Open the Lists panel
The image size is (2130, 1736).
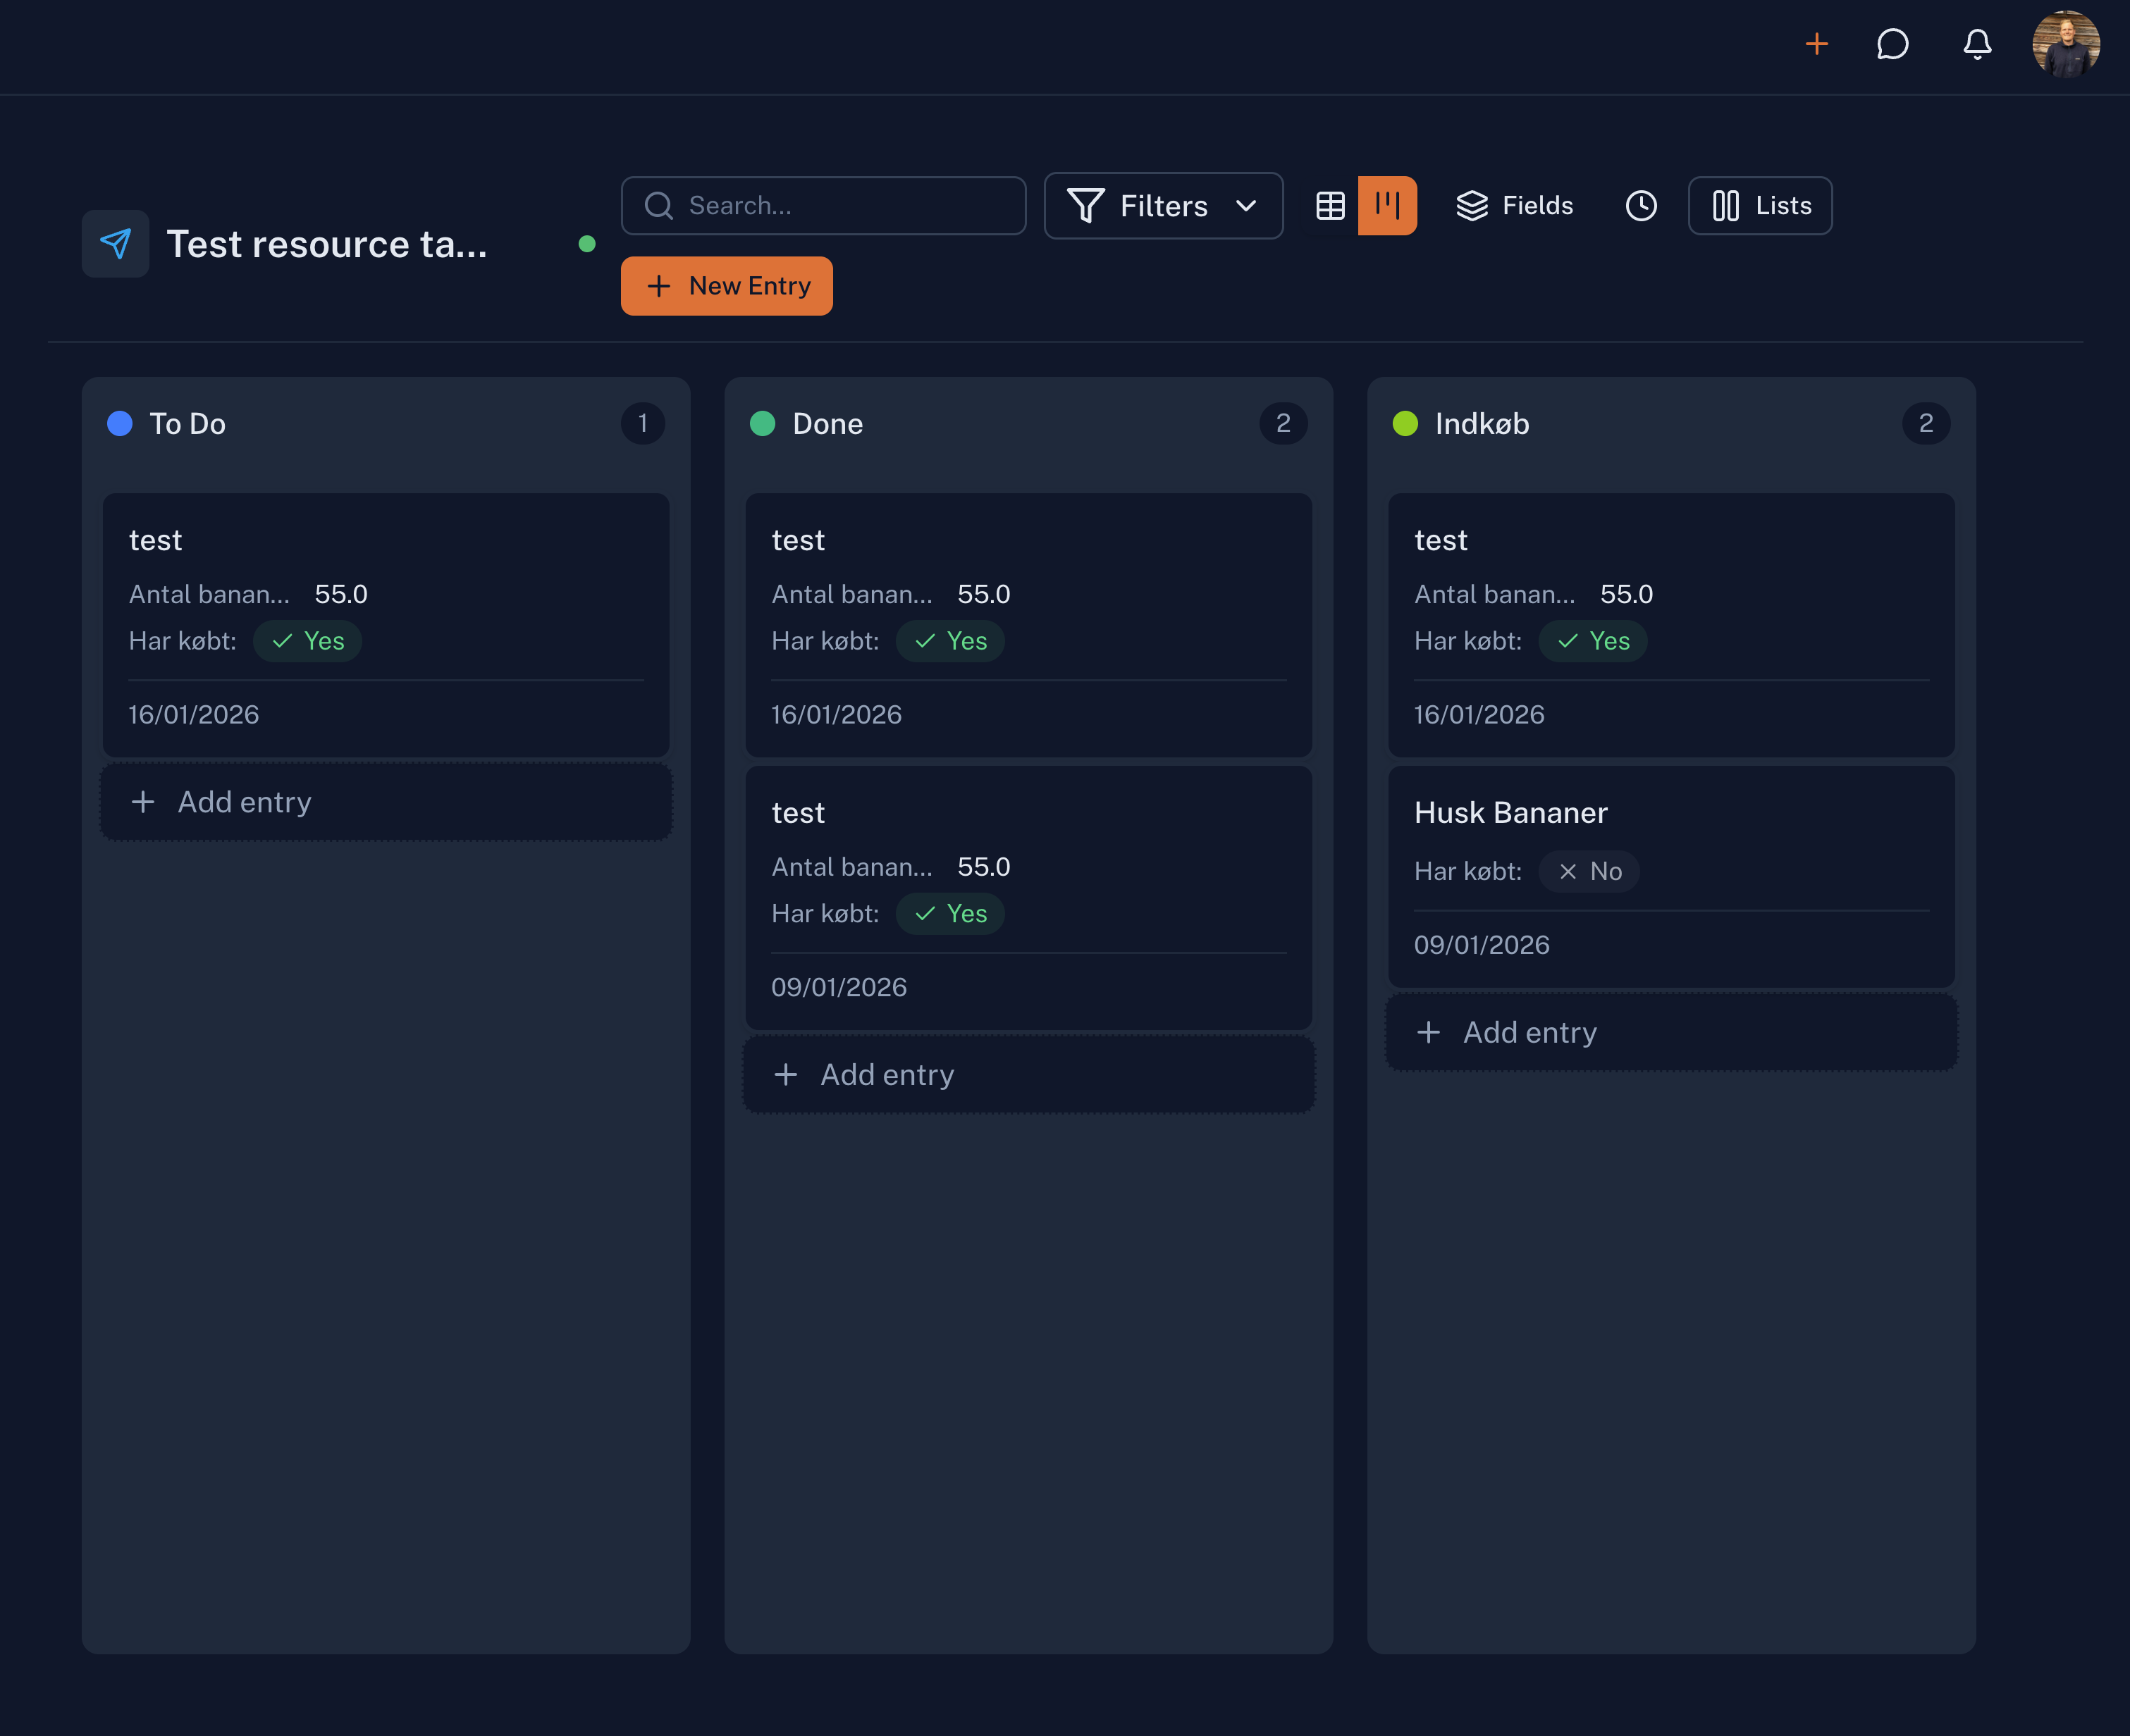(1759, 205)
